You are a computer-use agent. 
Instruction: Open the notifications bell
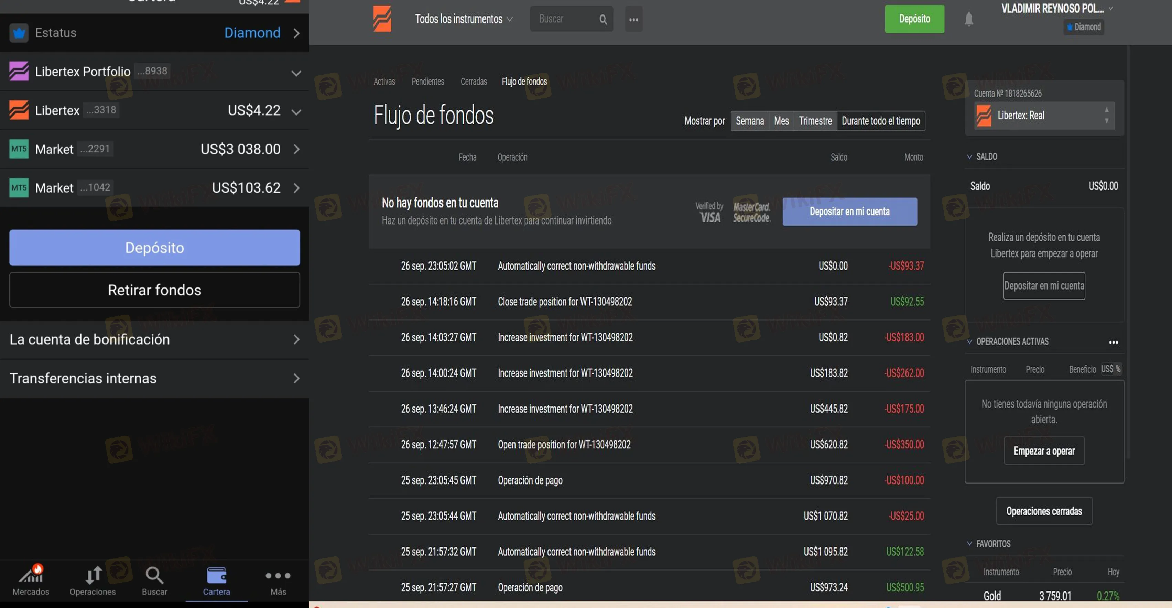coord(969,19)
